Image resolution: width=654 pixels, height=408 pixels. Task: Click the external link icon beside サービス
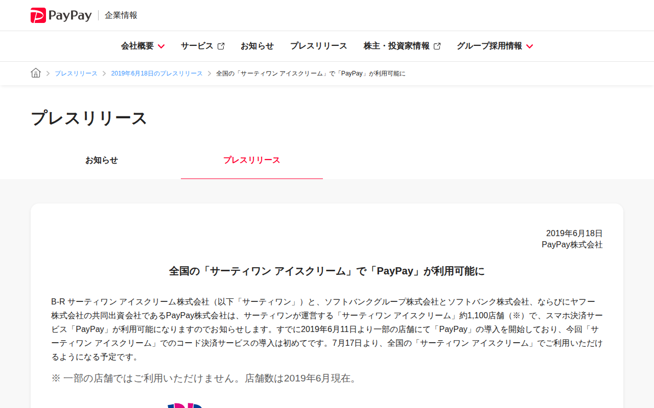click(x=221, y=46)
